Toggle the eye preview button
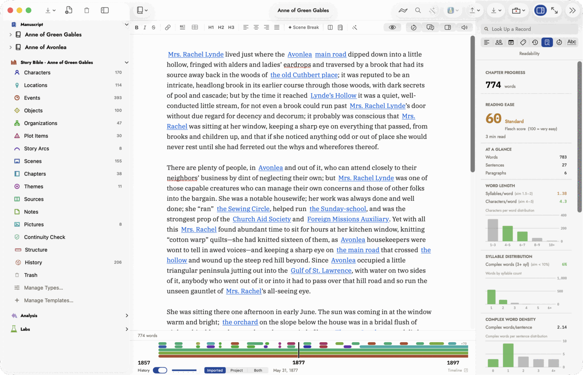 click(392, 27)
